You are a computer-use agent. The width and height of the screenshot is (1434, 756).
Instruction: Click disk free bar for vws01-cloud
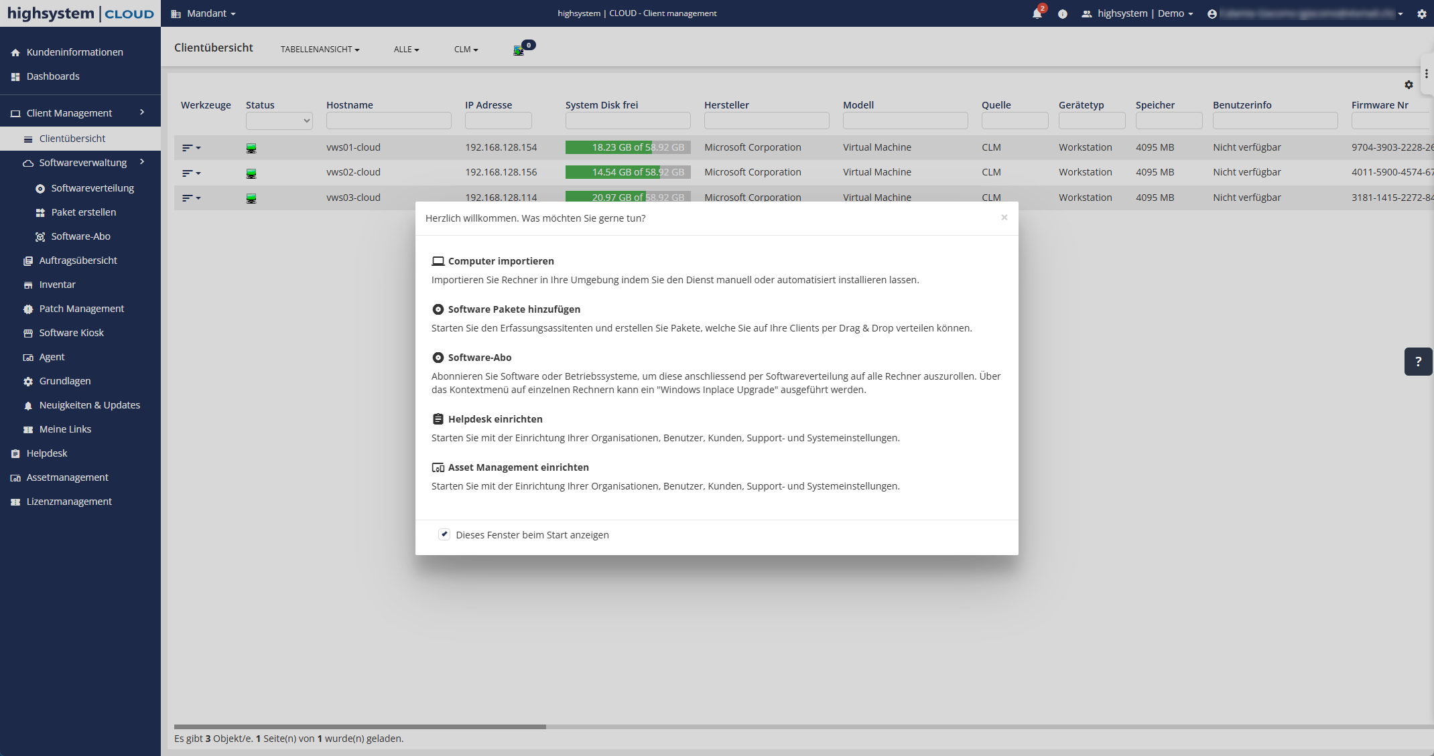click(628, 147)
